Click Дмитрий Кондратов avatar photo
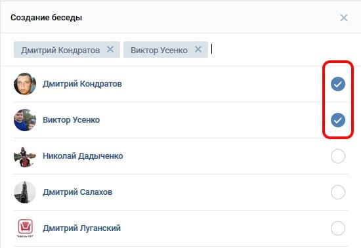The width and height of the screenshot is (361, 248). click(x=25, y=84)
